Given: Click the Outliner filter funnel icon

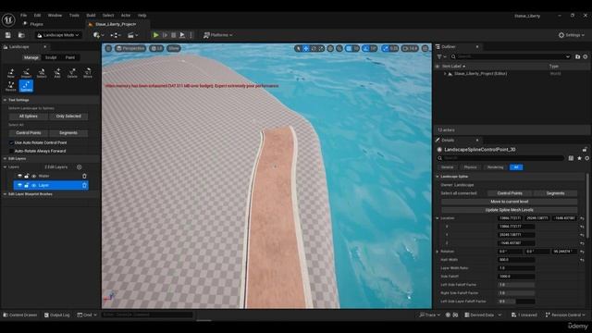Looking at the screenshot, I should [440, 56].
